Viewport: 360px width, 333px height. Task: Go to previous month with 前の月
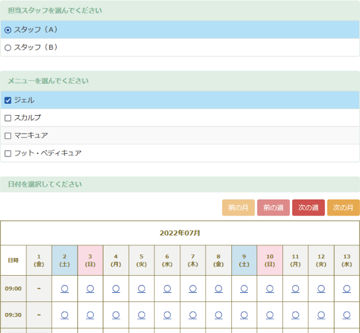tap(238, 207)
